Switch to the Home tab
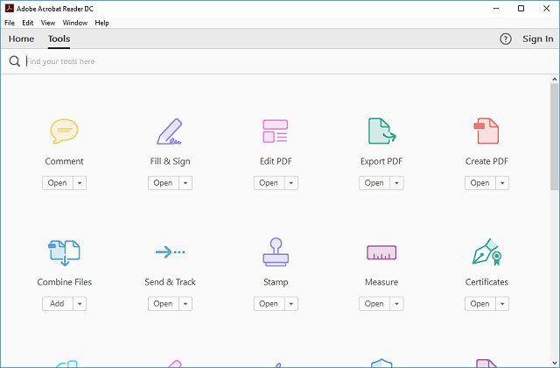Viewport: 560px width, 368px height. coord(21,39)
